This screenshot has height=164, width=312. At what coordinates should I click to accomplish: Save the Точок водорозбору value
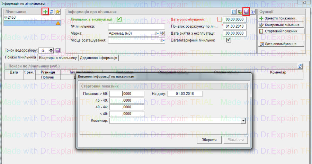point(58,50)
